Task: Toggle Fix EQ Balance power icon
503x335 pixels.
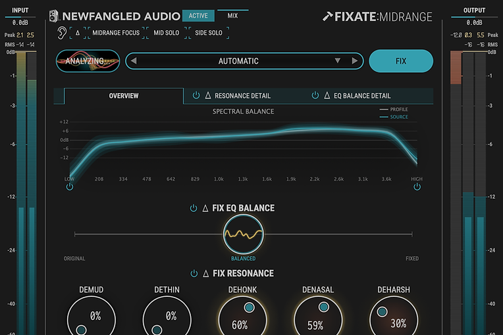Action: 194,208
